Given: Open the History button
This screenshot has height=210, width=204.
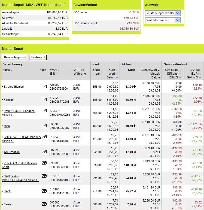Looking at the screenshot, I should pyautogui.click(x=38, y=57).
